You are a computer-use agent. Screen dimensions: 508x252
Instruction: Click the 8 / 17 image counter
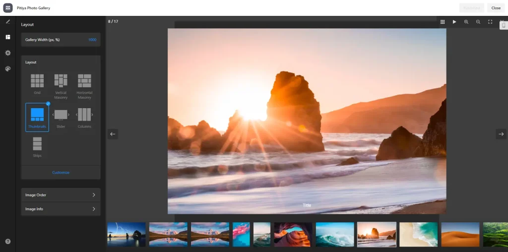point(113,22)
